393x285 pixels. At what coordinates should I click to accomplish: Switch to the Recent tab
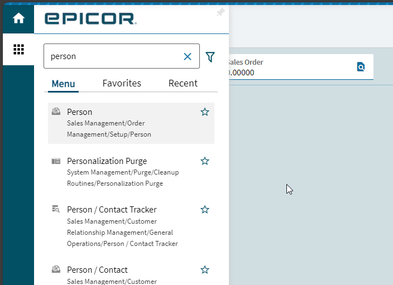[183, 83]
